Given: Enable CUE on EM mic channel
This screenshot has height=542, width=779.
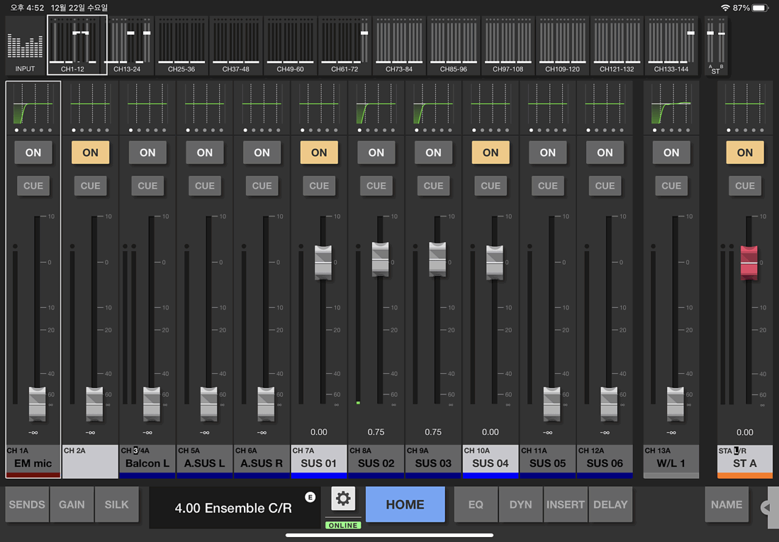Looking at the screenshot, I should [x=33, y=186].
